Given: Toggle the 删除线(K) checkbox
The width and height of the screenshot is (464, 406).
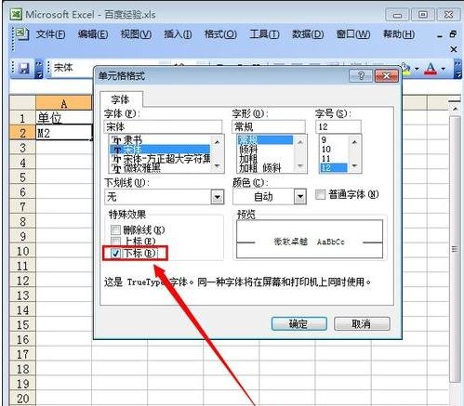Looking at the screenshot, I should click(x=115, y=230).
